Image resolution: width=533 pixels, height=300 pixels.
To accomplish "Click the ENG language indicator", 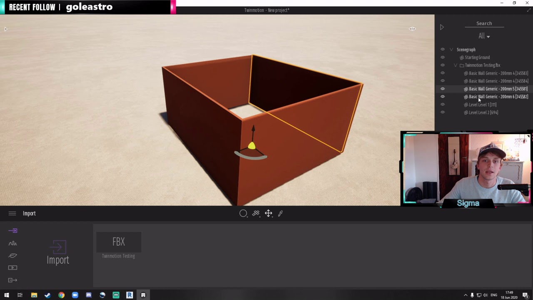I will (494, 295).
